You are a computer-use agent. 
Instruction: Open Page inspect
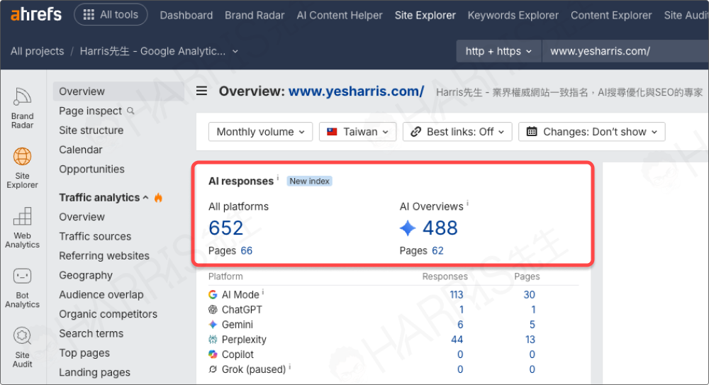click(x=91, y=111)
